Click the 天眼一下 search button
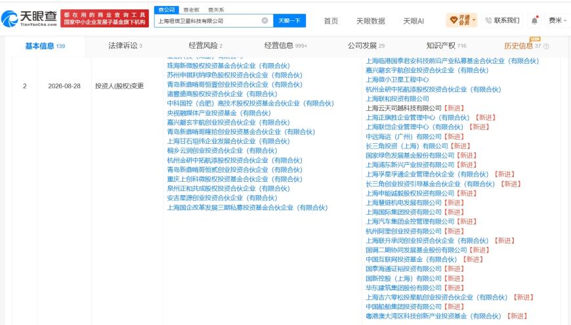Image resolution: width=571 pixels, height=325 pixels. tap(289, 21)
